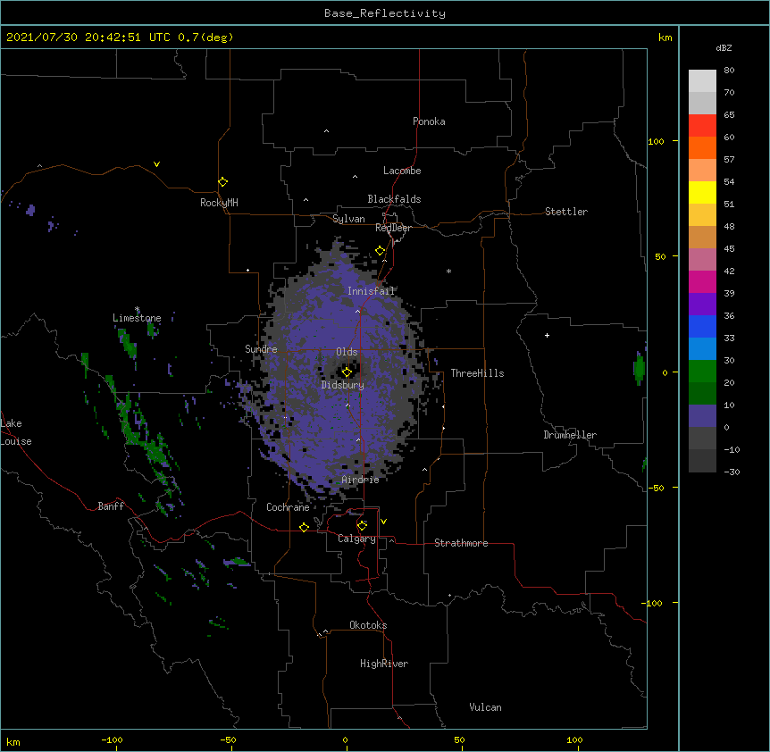Viewport: 770px width, 752px height.
Task: Click the yellow V marker northwest of RockyMH
Action: [x=156, y=164]
